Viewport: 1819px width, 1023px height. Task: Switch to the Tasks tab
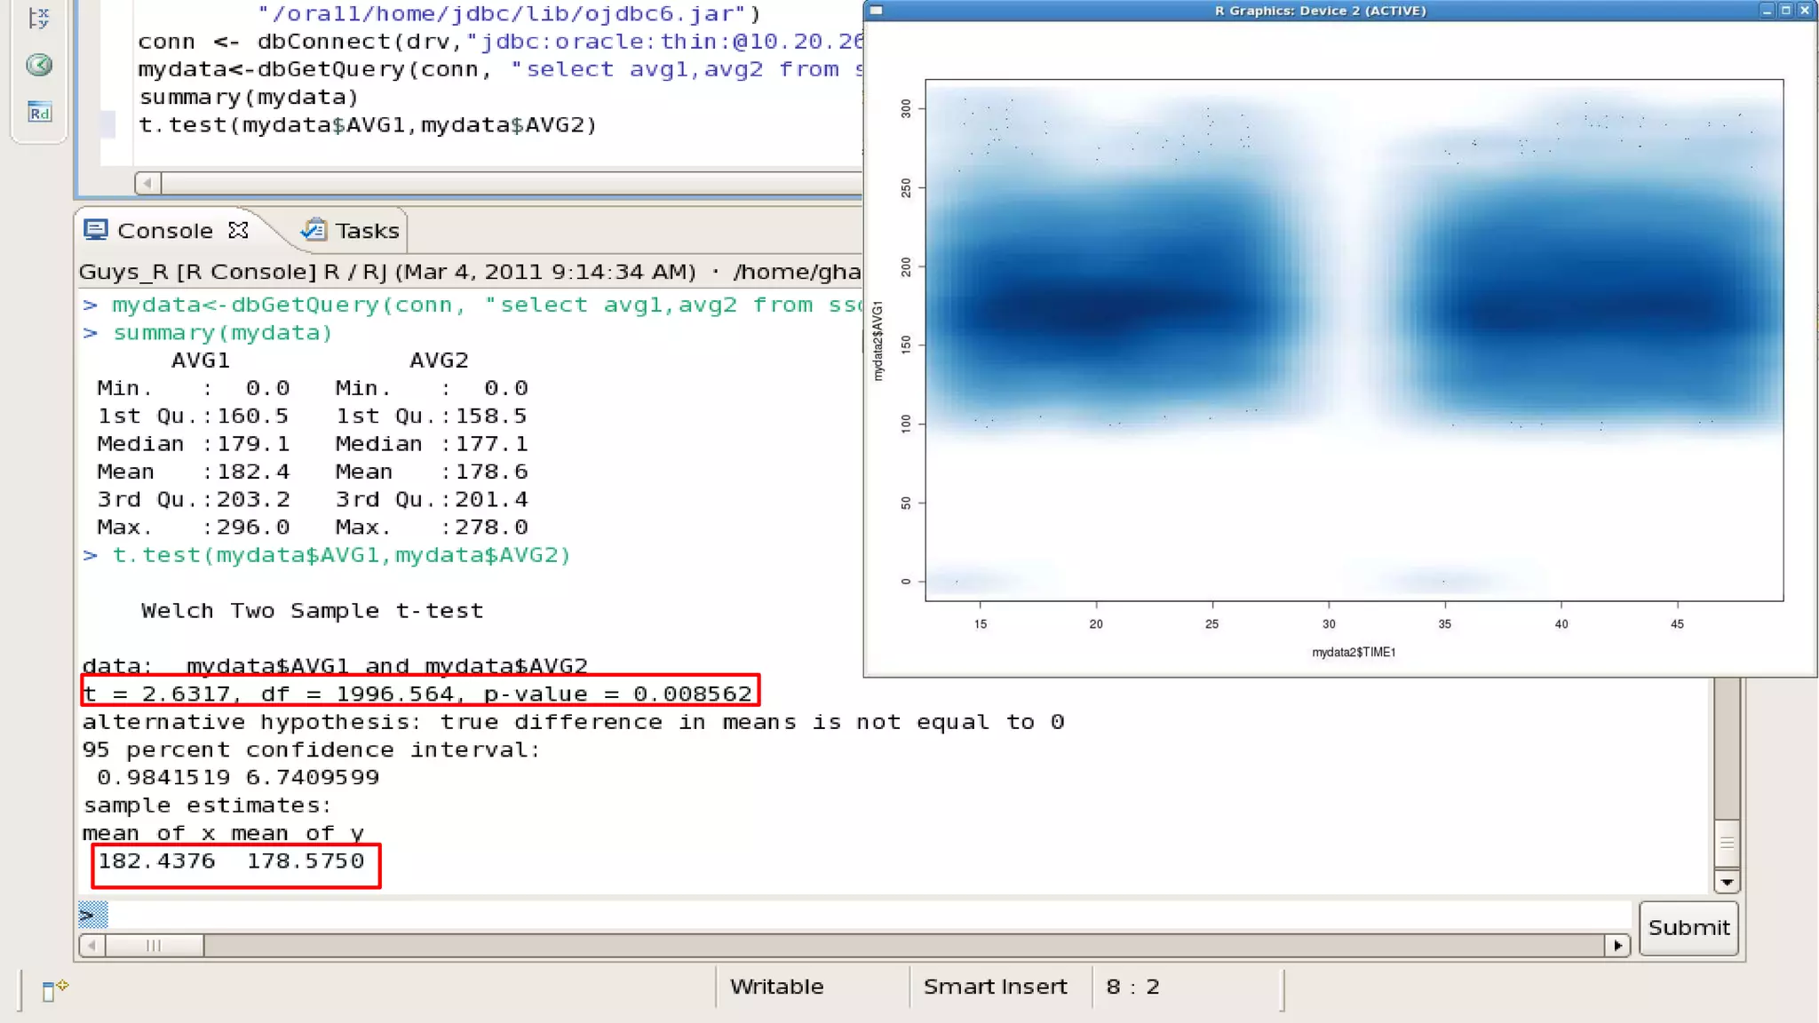(366, 231)
